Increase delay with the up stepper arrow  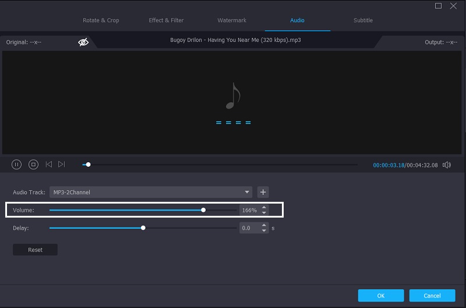click(x=264, y=225)
